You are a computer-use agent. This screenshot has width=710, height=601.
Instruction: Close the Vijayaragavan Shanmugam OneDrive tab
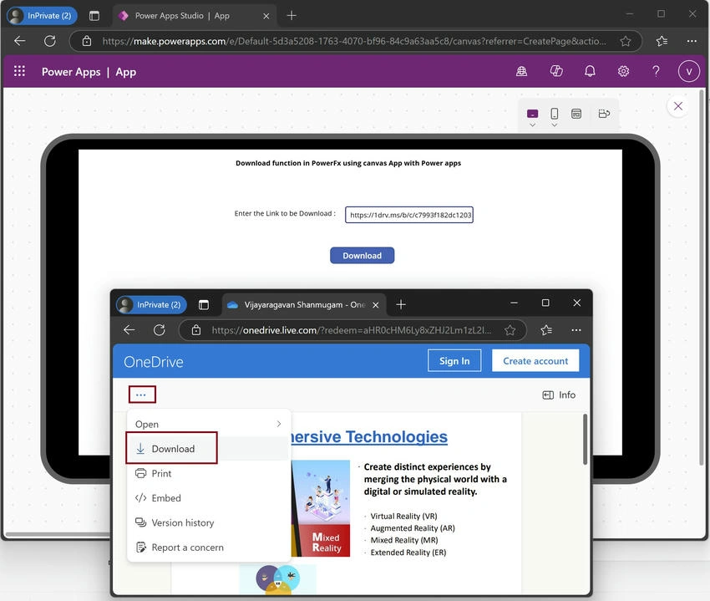[375, 305]
